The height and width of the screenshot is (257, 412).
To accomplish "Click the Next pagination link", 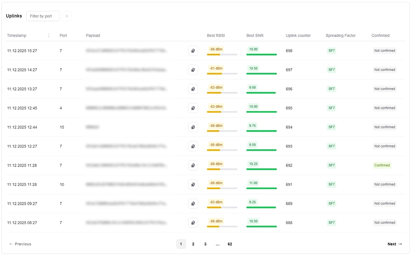I will click(394, 244).
